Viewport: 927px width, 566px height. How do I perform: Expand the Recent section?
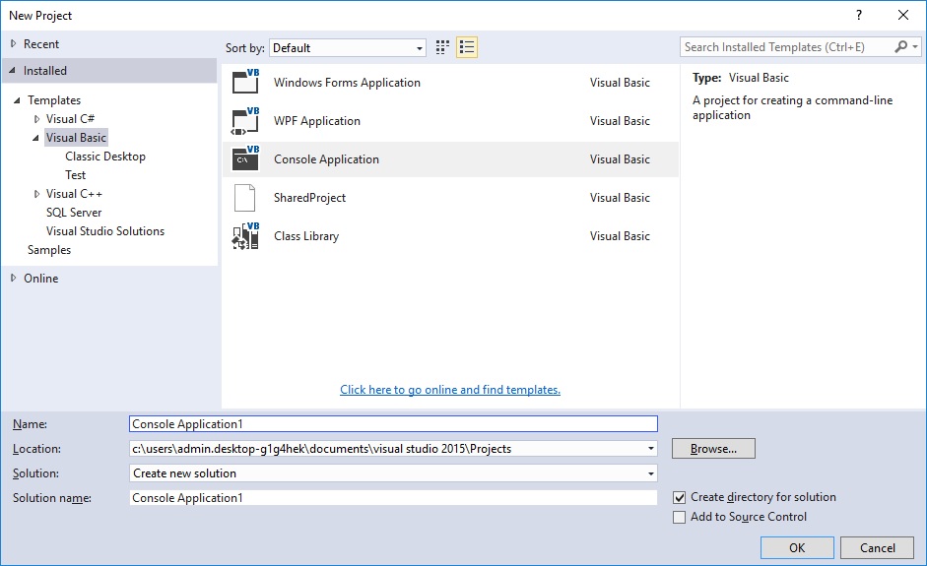(14, 43)
